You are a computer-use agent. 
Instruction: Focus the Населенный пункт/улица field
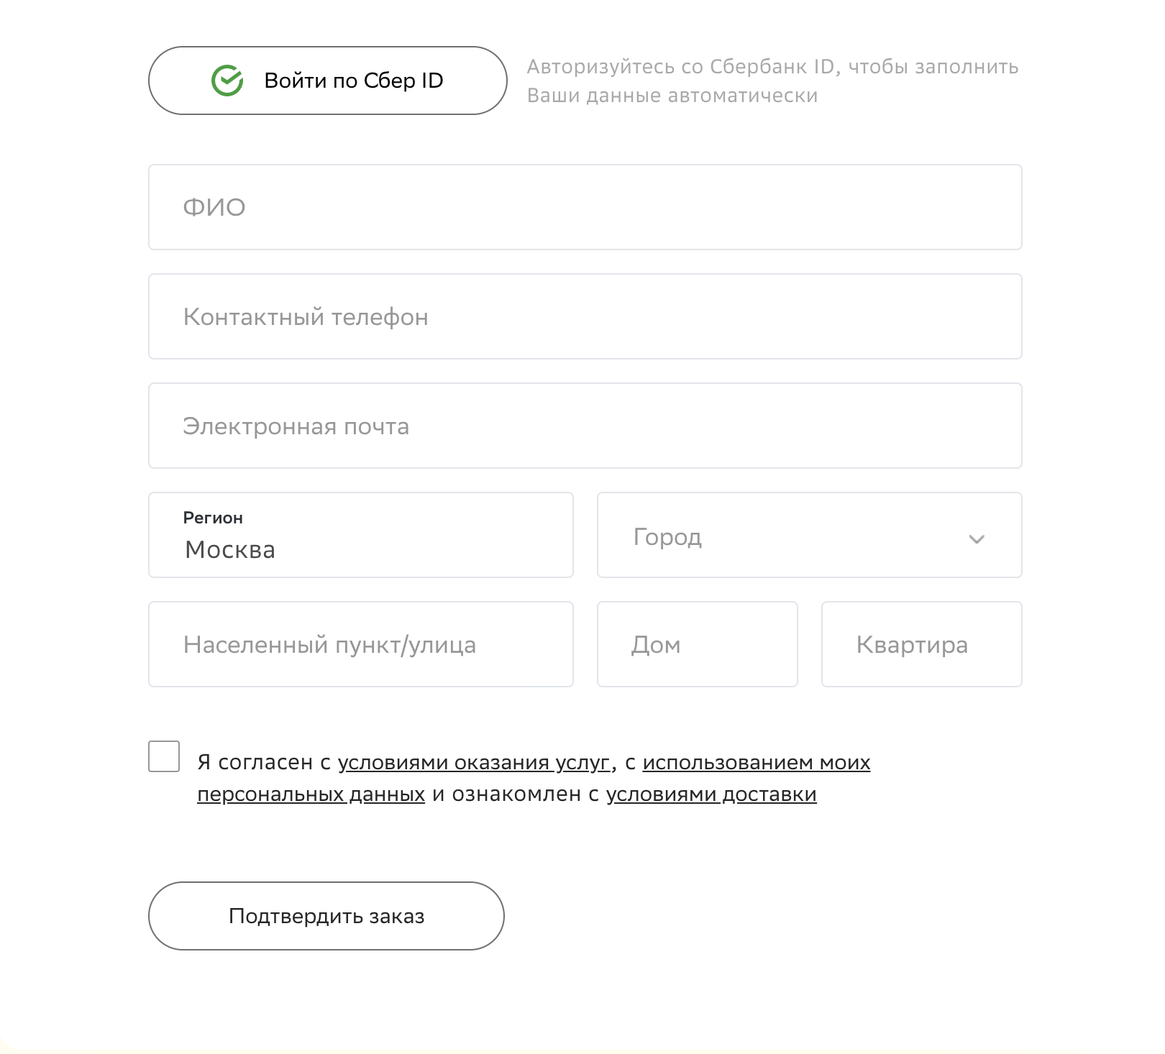tap(360, 644)
